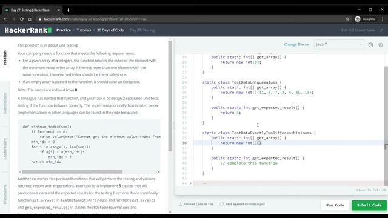The width and height of the screenshot is (388, 218).
Task: Click Day 27: Testing breadcrumb
Action: (x=142, y=30)
